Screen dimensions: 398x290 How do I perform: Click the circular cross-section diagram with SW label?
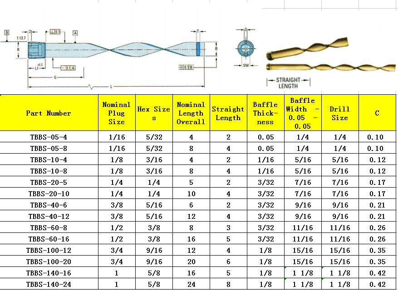click(246, 48)
